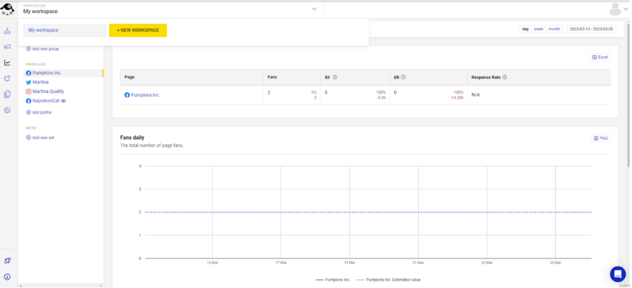Select the day granularity tab
632x288 pixels.
tap(525, 29)
